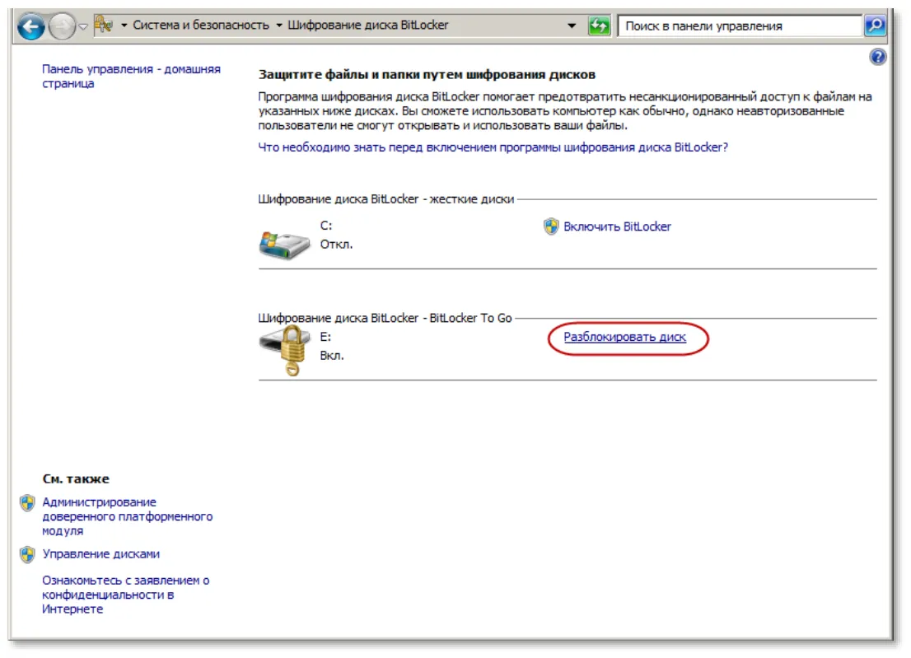Refresh the page with green arrows button
This screenshot has width=911, height=658.
599,26
